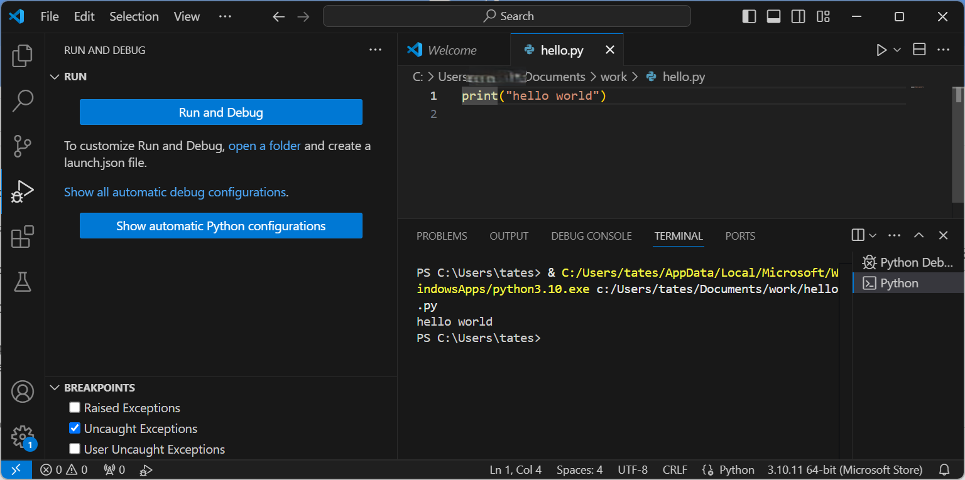
Task: Split the terminal with split icon
Action: coord(858,235)
